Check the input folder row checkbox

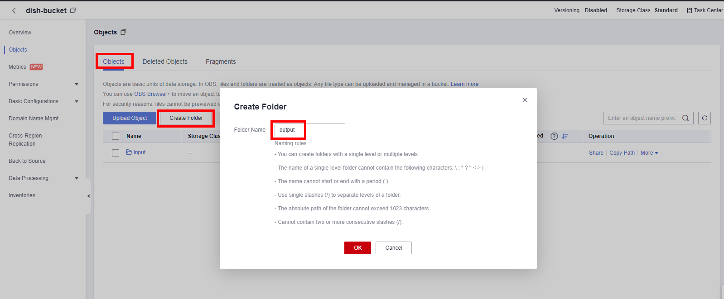click(x=116, y=153)
